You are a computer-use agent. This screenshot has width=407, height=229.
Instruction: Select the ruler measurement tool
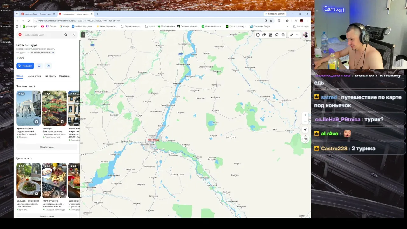tap(291, 35)
